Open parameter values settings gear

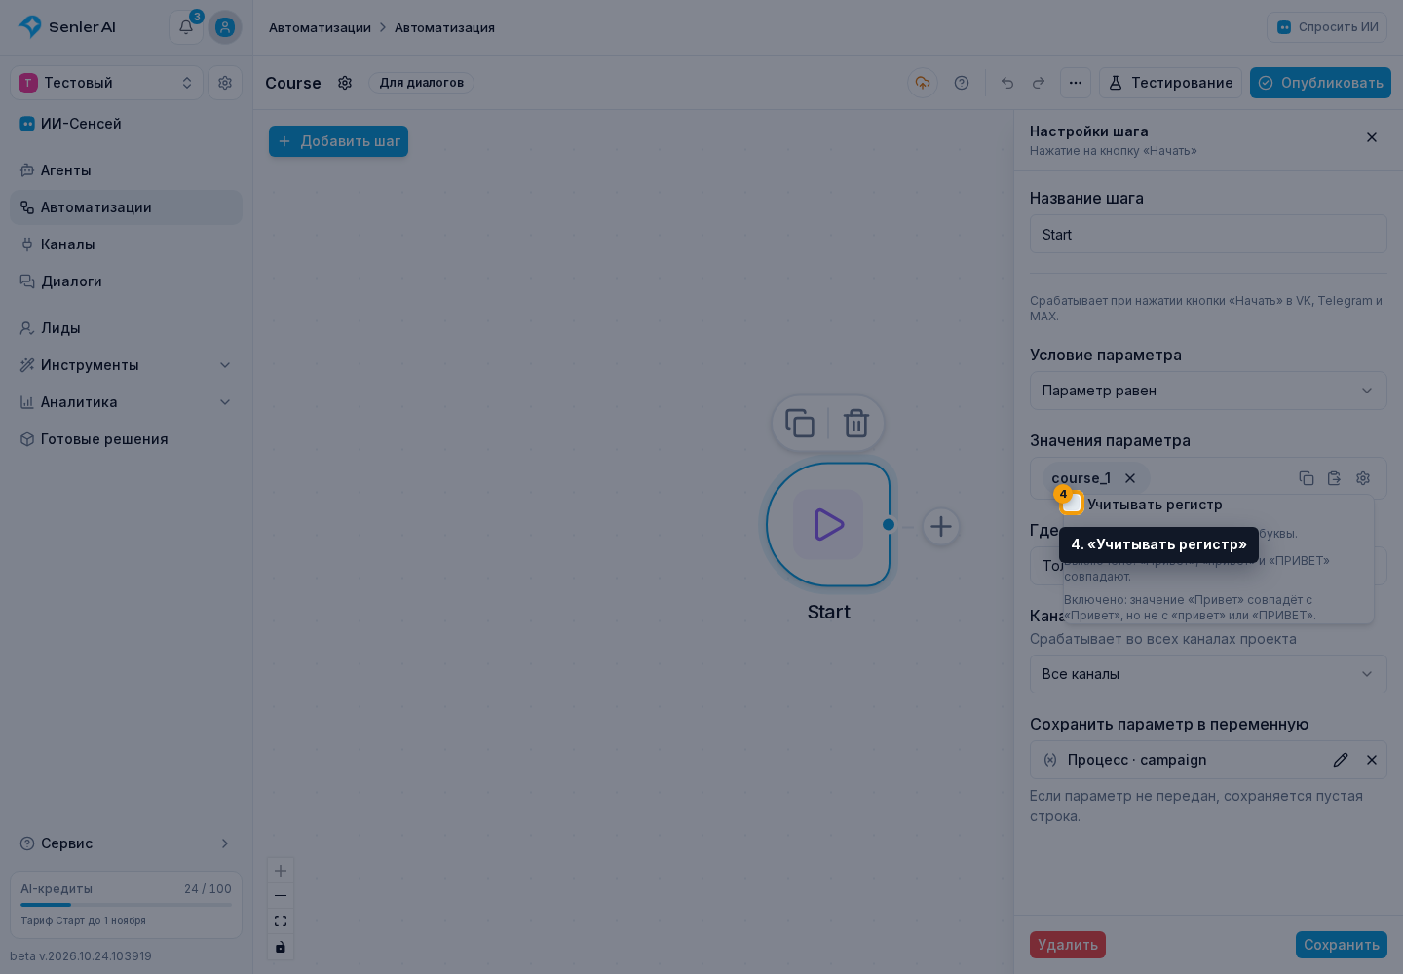pyautogui.click(x=1363, y=478)
